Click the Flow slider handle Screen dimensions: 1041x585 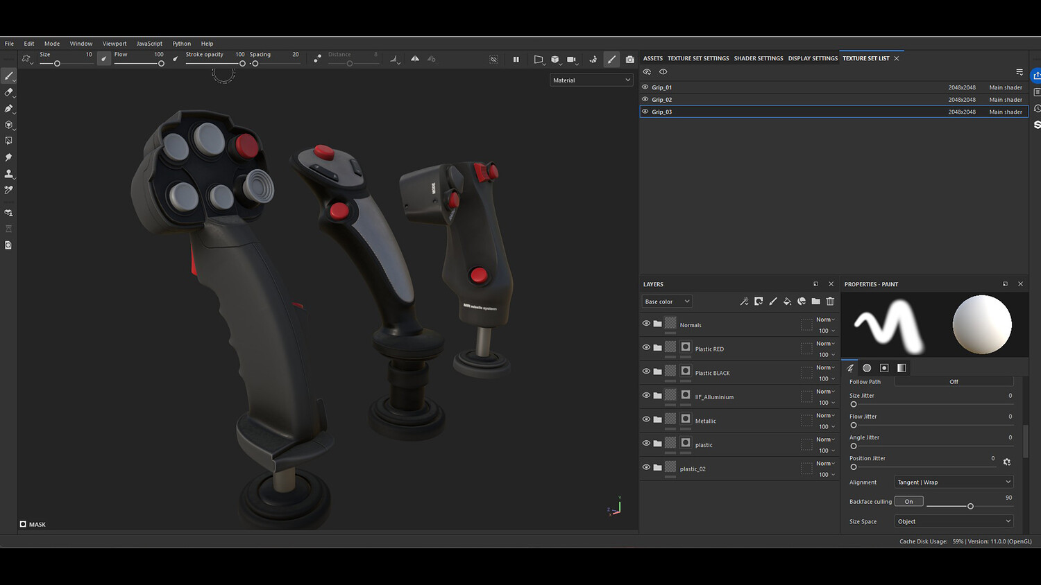(x=161, y=64)
